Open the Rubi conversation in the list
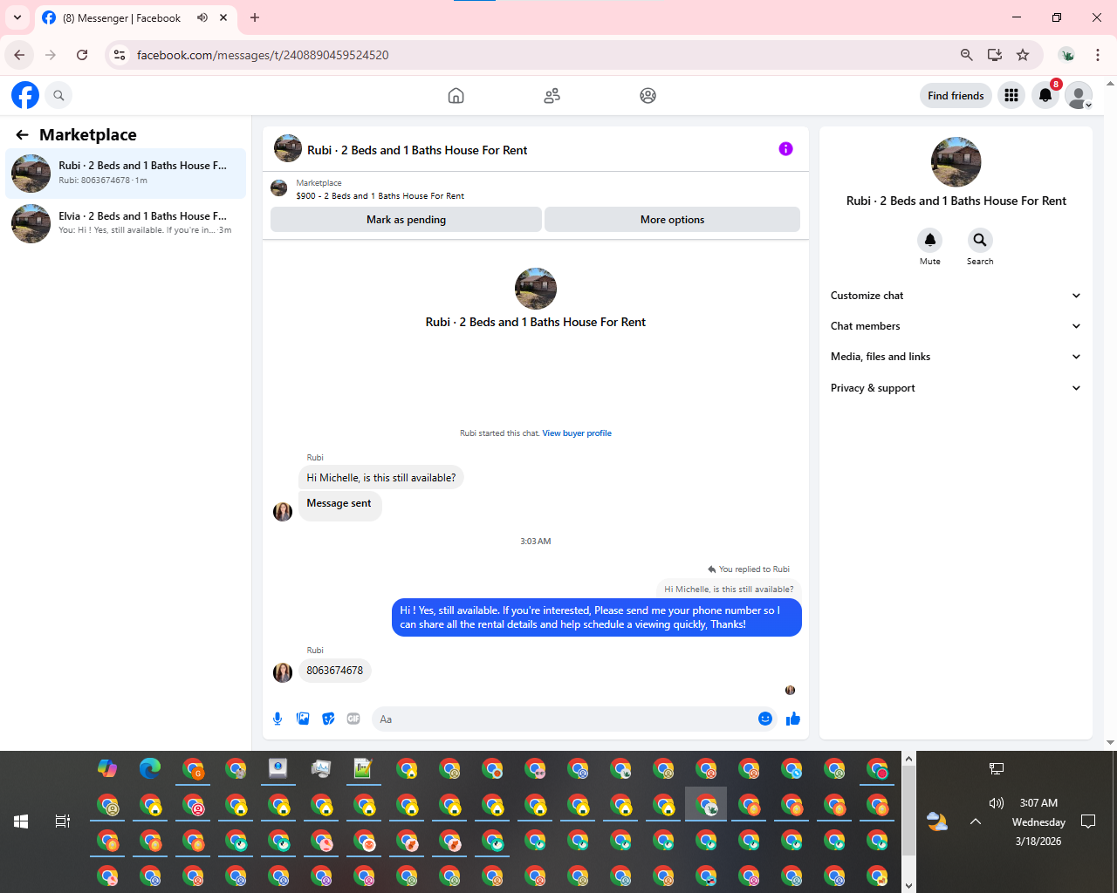1117x893 pixels. pos(126,173)
